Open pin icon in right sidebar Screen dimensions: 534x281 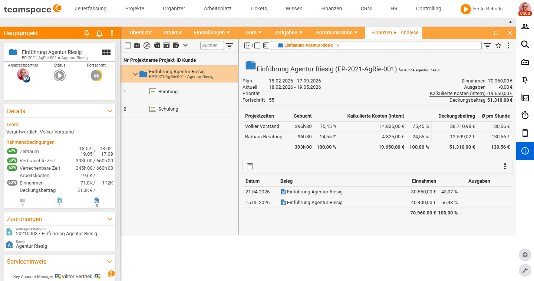525,80
